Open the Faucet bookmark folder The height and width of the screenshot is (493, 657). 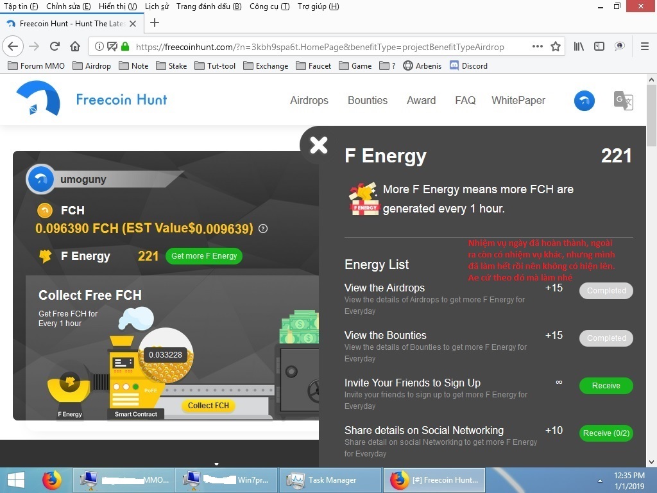[x=314, y=66]
